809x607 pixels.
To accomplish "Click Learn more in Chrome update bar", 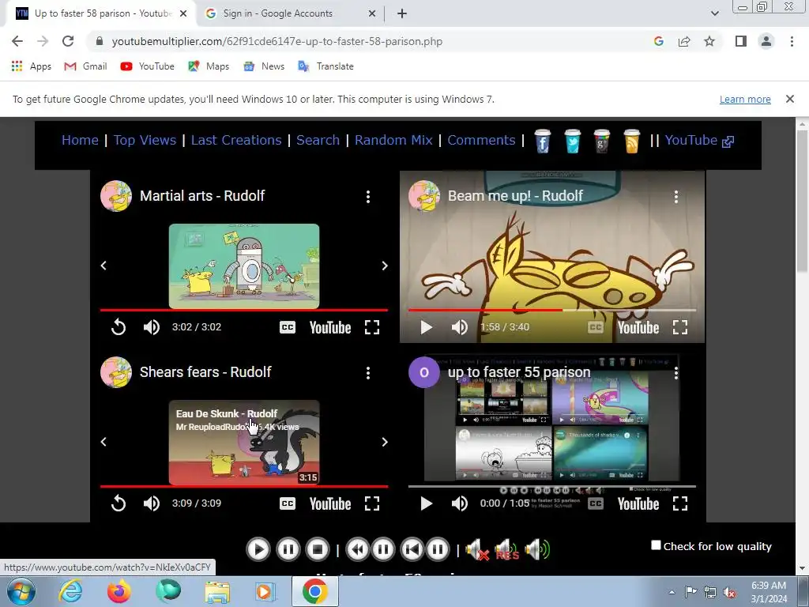I will (x=745, y=99).
